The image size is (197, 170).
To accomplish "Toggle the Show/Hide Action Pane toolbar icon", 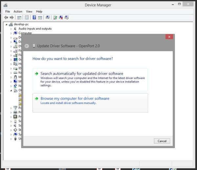I will [x=40, y=18].
